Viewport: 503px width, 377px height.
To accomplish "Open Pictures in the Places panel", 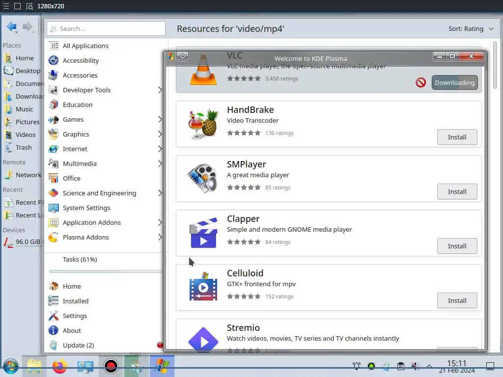I will coord(21,122).
